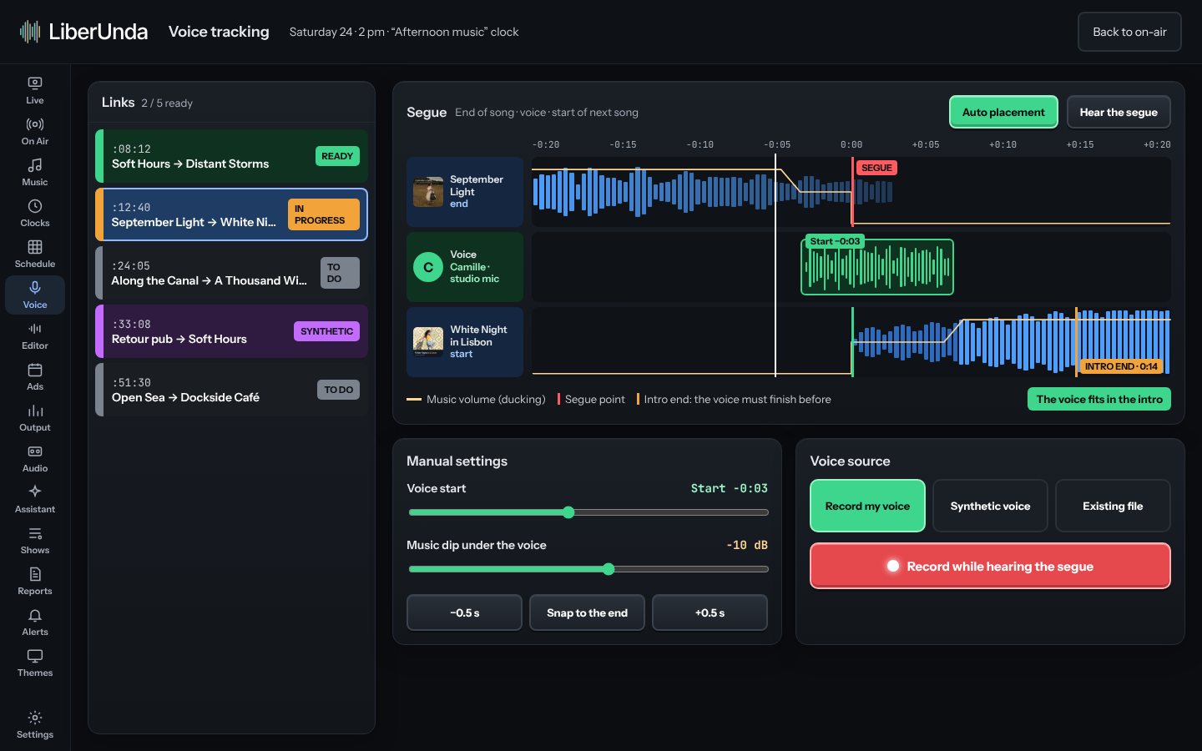Click the Camille voice avatar C
This screenshot has height=751, width=1202.
pos(428,267)
